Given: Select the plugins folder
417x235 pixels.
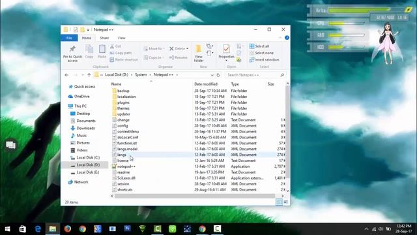Looking at the screenshot, I should pos(121,102).
